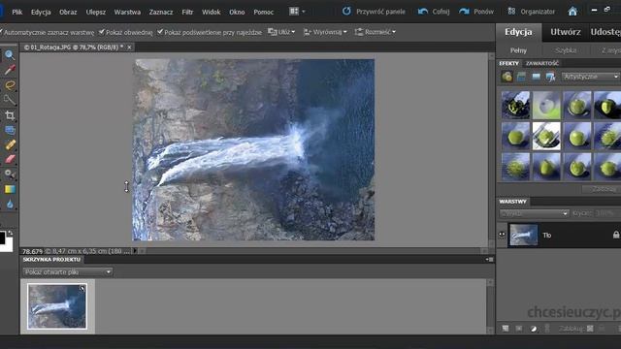Open Skrzynka Projektu panel options menu

pyautogui.click(x=489, y=260)
